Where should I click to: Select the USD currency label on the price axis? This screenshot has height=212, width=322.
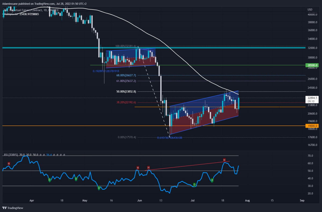pos(310,10)
